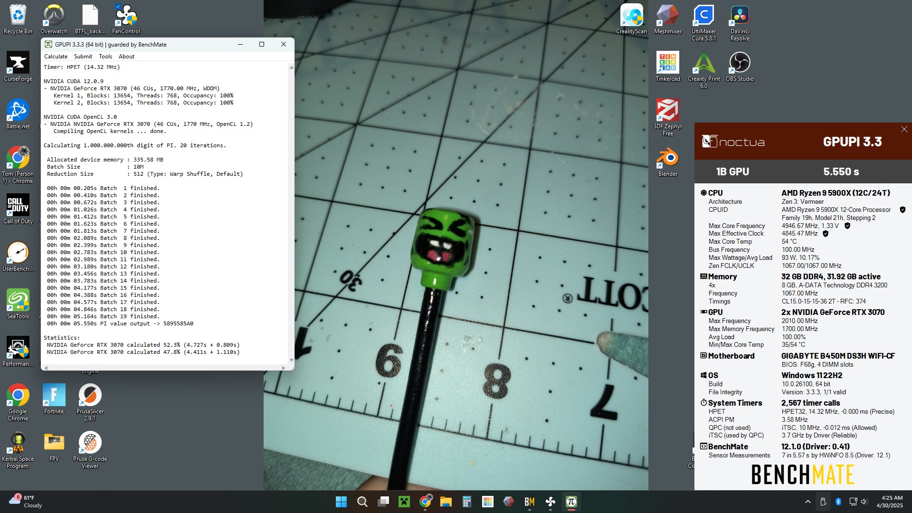This screenshot has width=912, height=513.
Task: Launch Call of Duty shortcut
Action: pyautogui.click(x=18, y=209)
